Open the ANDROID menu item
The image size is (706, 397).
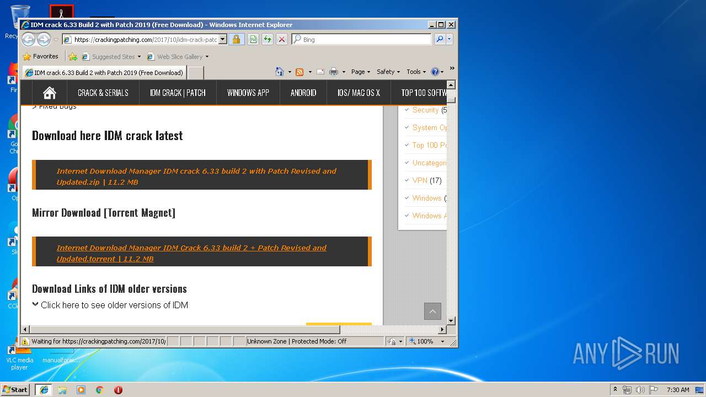point(303,93)
